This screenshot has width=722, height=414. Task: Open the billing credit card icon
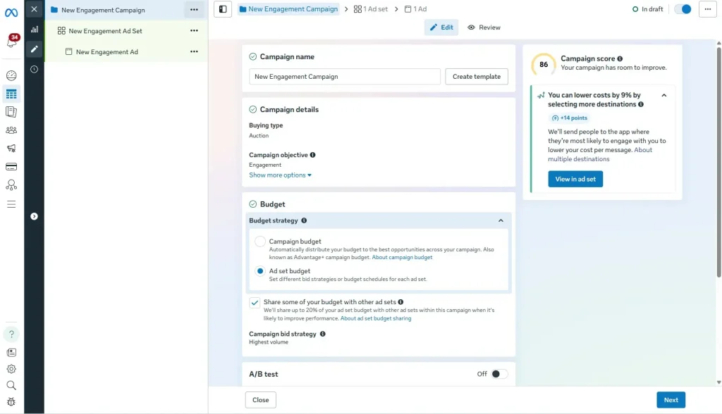point(11,167)
